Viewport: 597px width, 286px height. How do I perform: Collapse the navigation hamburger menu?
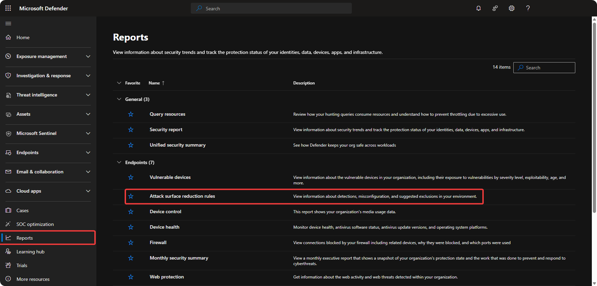pyautogui.click(x=8, y=23)
